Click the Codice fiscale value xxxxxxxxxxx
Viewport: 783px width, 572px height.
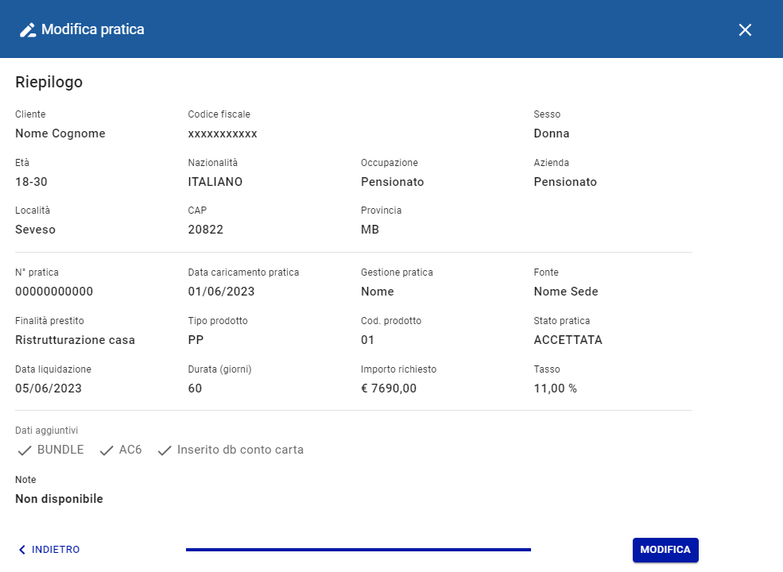click(223, 133)
